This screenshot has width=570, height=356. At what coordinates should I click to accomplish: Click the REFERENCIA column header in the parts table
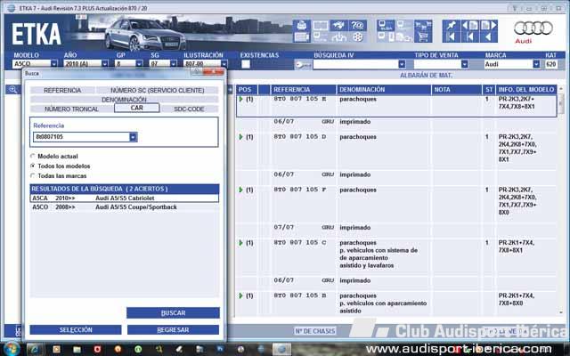303,89
